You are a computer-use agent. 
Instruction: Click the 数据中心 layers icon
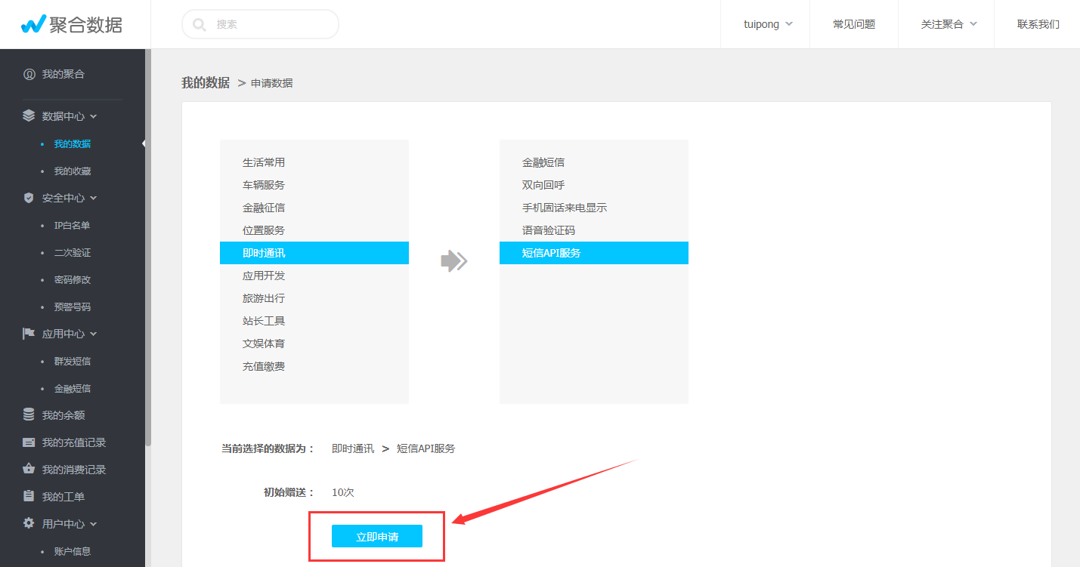[x=29, y=116]
